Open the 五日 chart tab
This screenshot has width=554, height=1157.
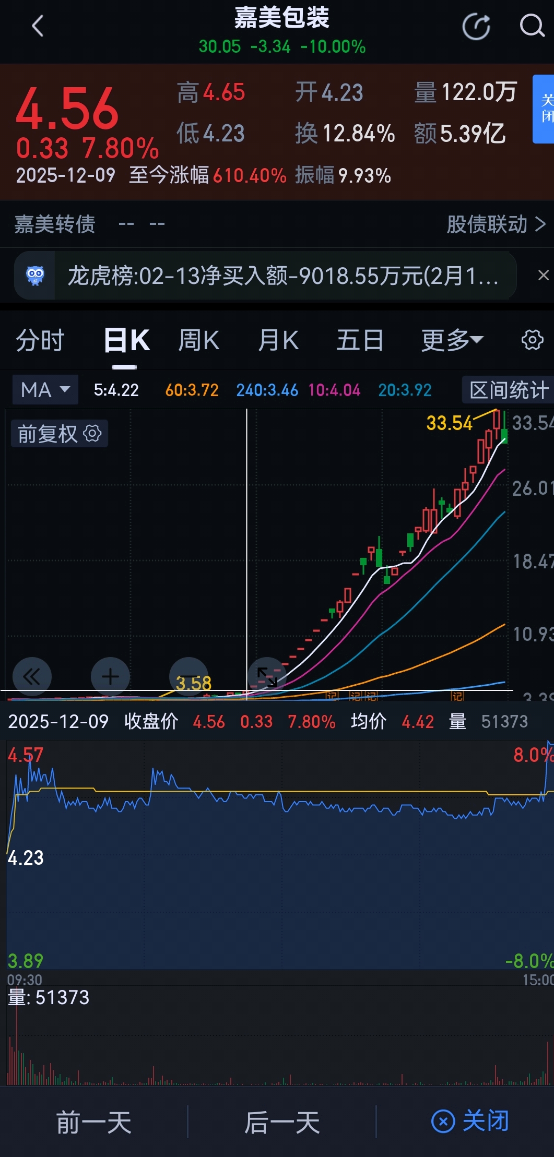[360, 340]
